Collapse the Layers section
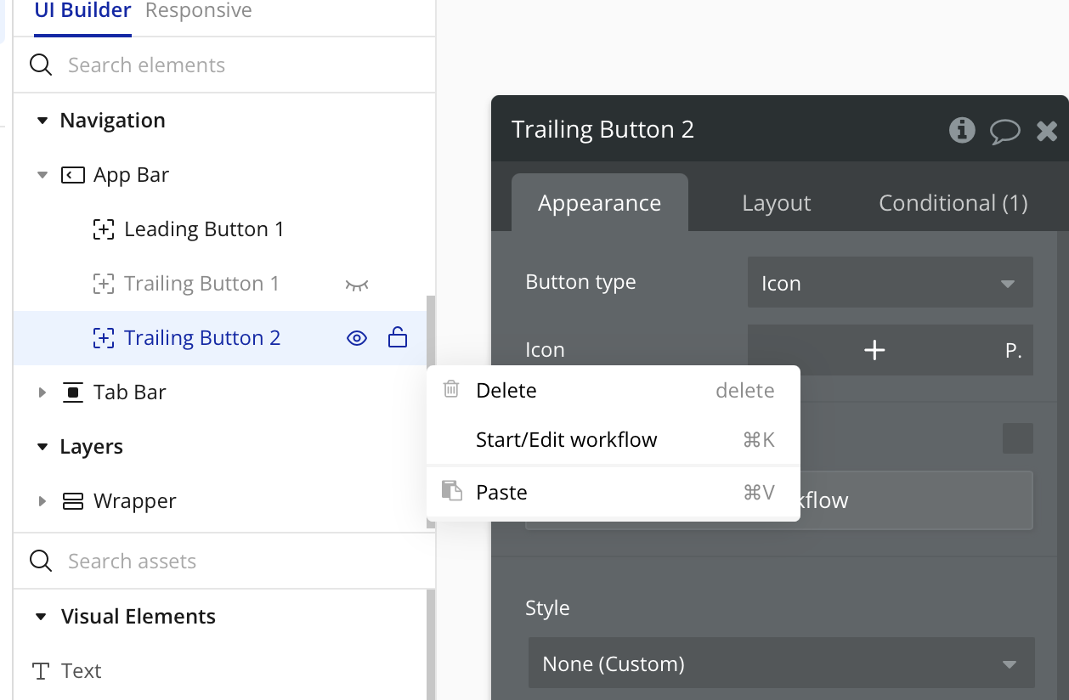The width and height of the screenshot is (1069, 700). tap(42, 447)
